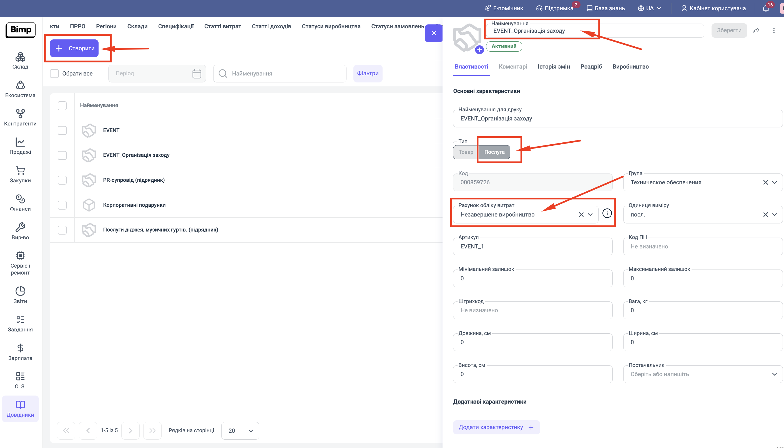Click the Артикул input field

click(x=533, y=246)
